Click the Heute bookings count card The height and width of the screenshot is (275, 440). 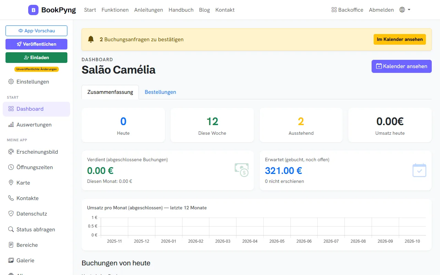123,125
